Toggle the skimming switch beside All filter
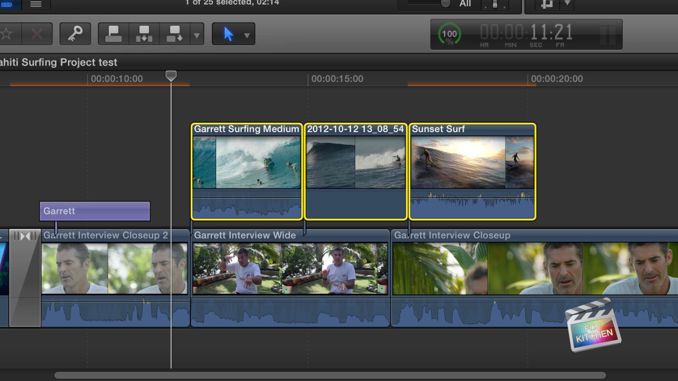Viewport: 678px width, 381px height. coord(495,4)
